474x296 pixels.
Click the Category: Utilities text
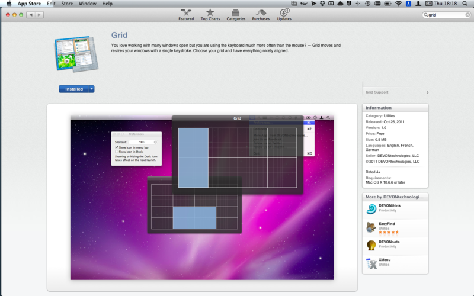pyautogui.click(x=380, y=115)
